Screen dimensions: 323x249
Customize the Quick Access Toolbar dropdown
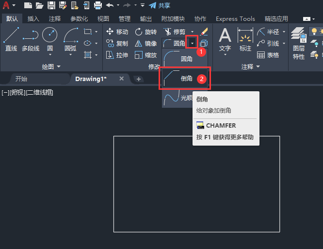pyautogui.click(x=142, y=5)
